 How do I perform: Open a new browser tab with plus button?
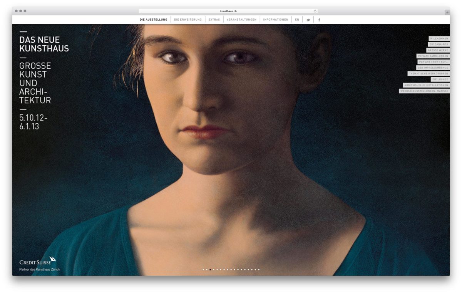tap(447, 12)
